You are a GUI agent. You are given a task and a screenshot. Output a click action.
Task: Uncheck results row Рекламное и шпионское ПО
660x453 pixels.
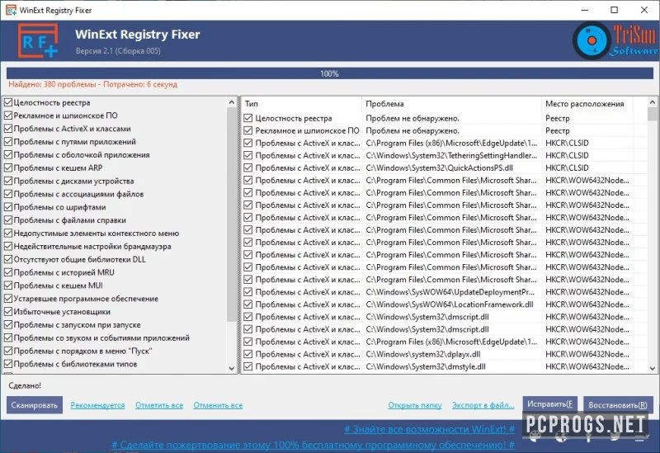(x=248, y=130)
